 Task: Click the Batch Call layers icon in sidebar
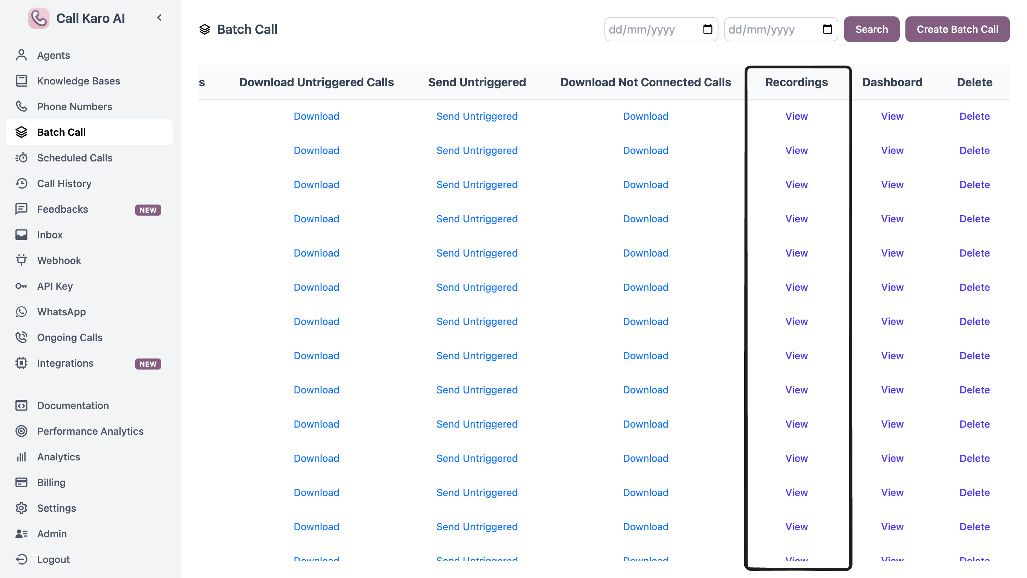point(21,132)
